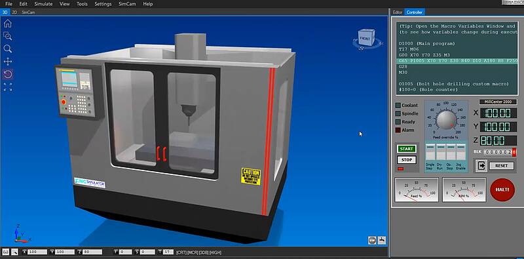Screen dimensions: 524x259
Task: Click the X coordinate field in status bar
Action: (x=34, y=252)
